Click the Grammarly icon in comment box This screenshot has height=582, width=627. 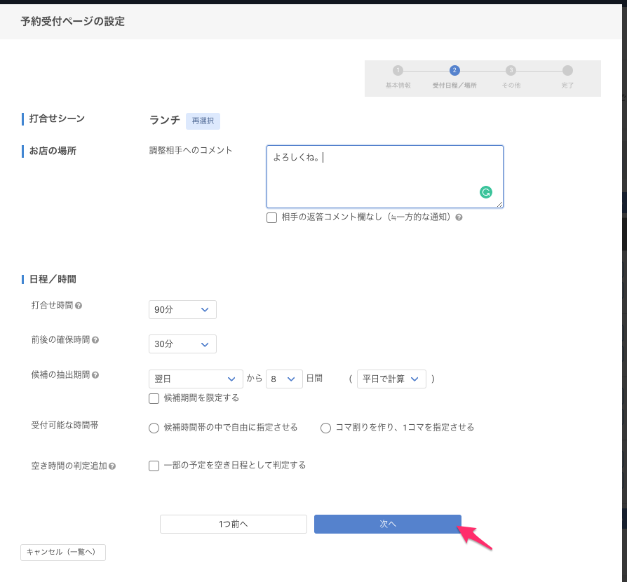click(x=486, y=192)
